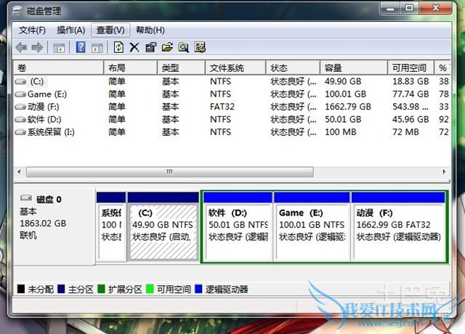465x334 pixels.
Task: Click the green 扩展分区 legend swatch
Action: 101,289
